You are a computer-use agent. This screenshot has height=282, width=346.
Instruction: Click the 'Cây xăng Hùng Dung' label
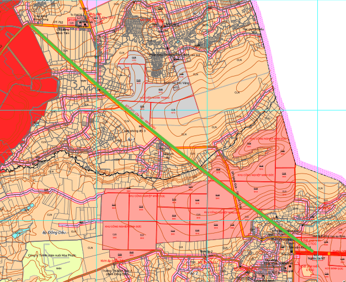(x=41, y=18)
